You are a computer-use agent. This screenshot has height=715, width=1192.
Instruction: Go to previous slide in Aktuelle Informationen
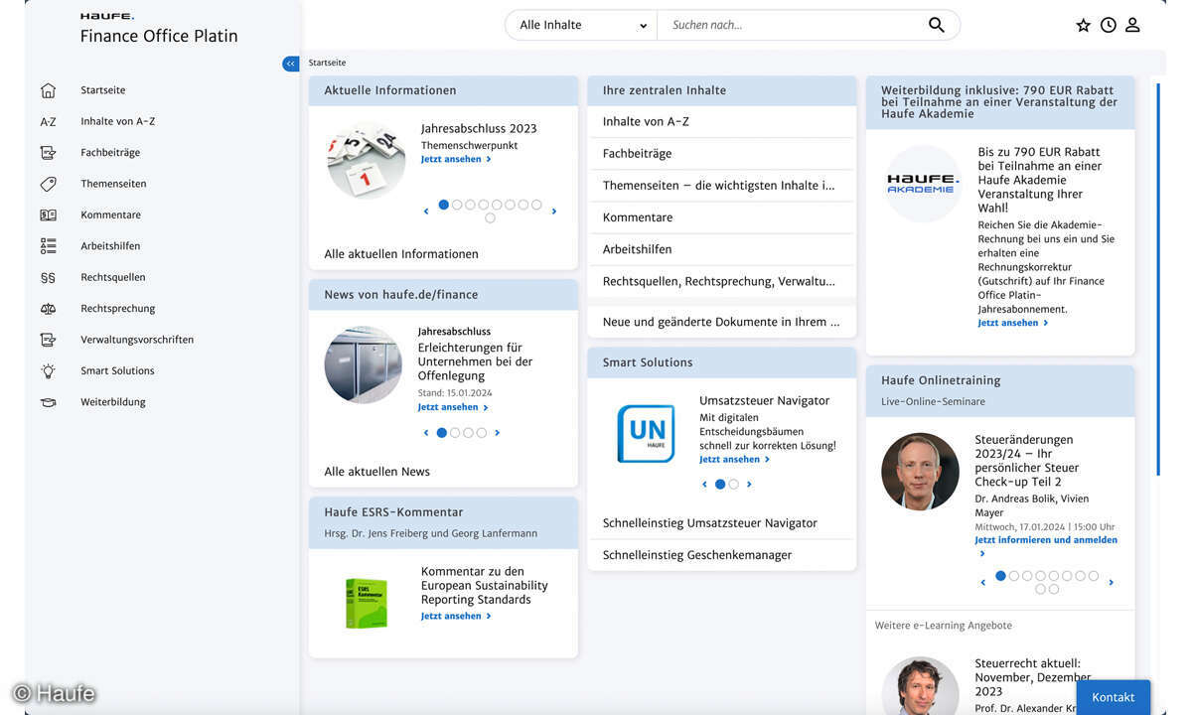(x=426, y=212)
